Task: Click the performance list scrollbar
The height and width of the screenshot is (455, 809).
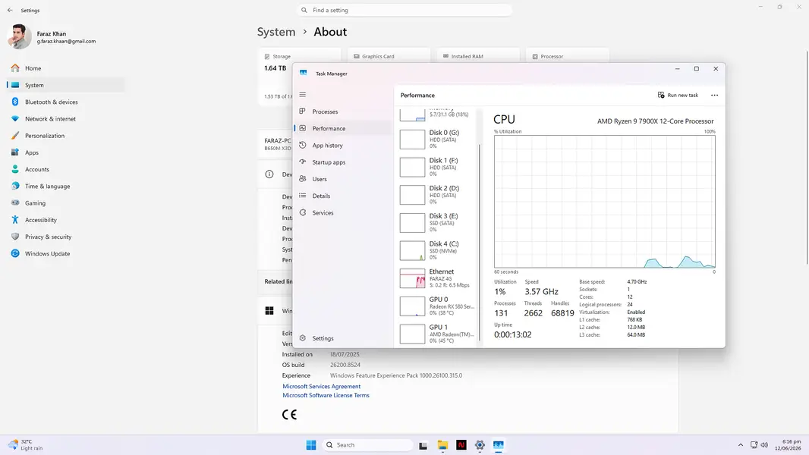Action: point(480,242)
